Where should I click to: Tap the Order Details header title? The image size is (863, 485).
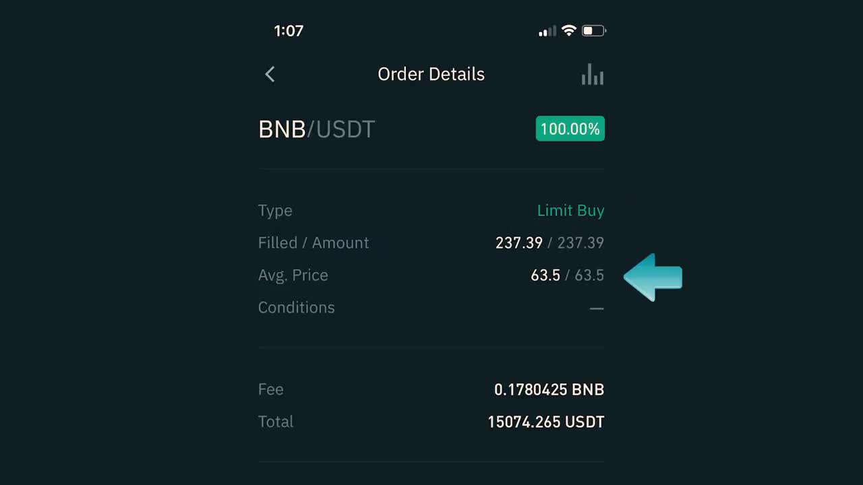tap(431, 74)
